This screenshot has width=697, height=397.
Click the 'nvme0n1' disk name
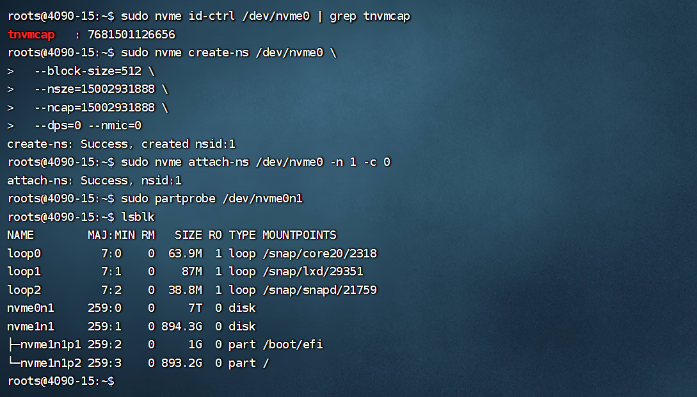[x=31, y=307]
